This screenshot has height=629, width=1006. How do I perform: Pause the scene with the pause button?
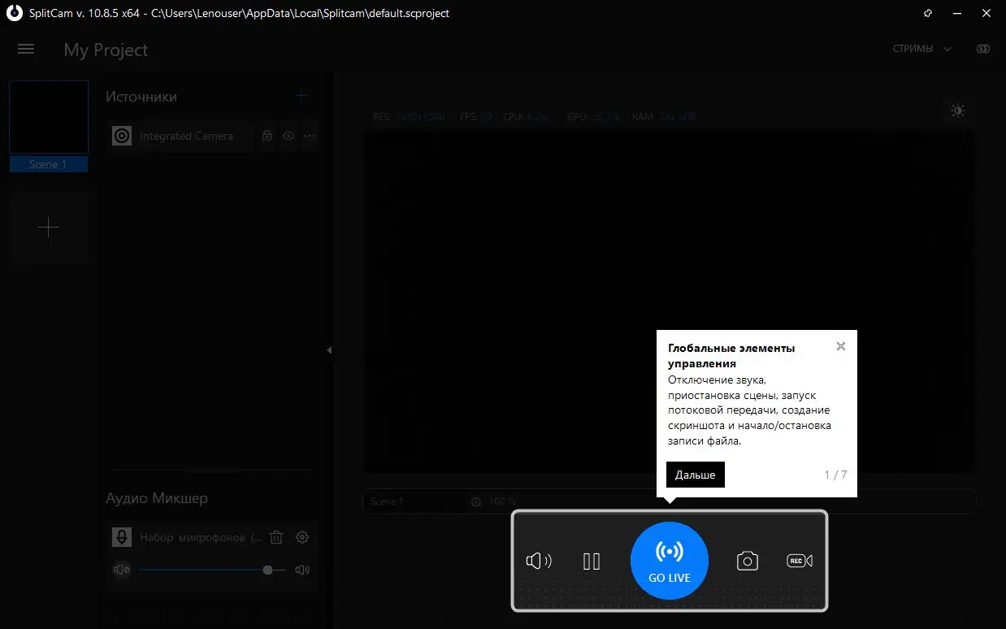pyautogui.click(x=592, y=561)
